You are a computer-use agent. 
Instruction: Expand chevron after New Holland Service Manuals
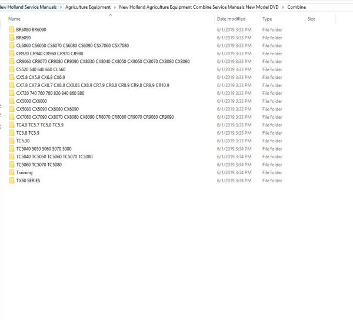pyautogui.click(x=61, y=7)
